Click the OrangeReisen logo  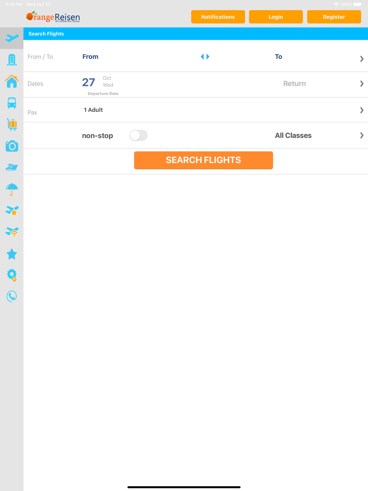(53, 17)
